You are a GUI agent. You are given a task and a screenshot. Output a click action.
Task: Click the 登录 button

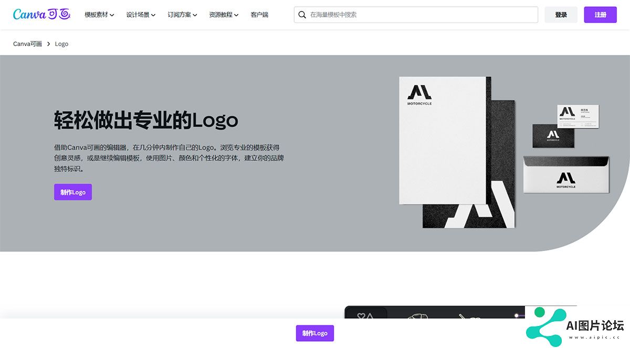(561, 15)
